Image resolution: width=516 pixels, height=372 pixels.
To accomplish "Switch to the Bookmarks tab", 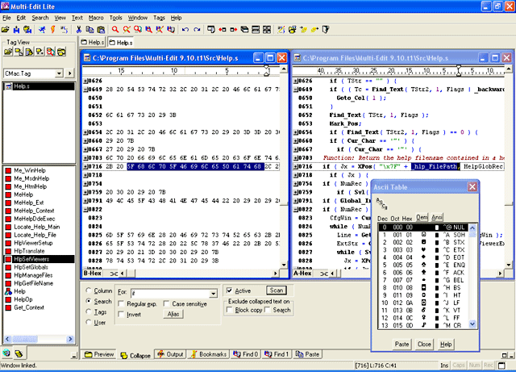I will click(209, 354).
